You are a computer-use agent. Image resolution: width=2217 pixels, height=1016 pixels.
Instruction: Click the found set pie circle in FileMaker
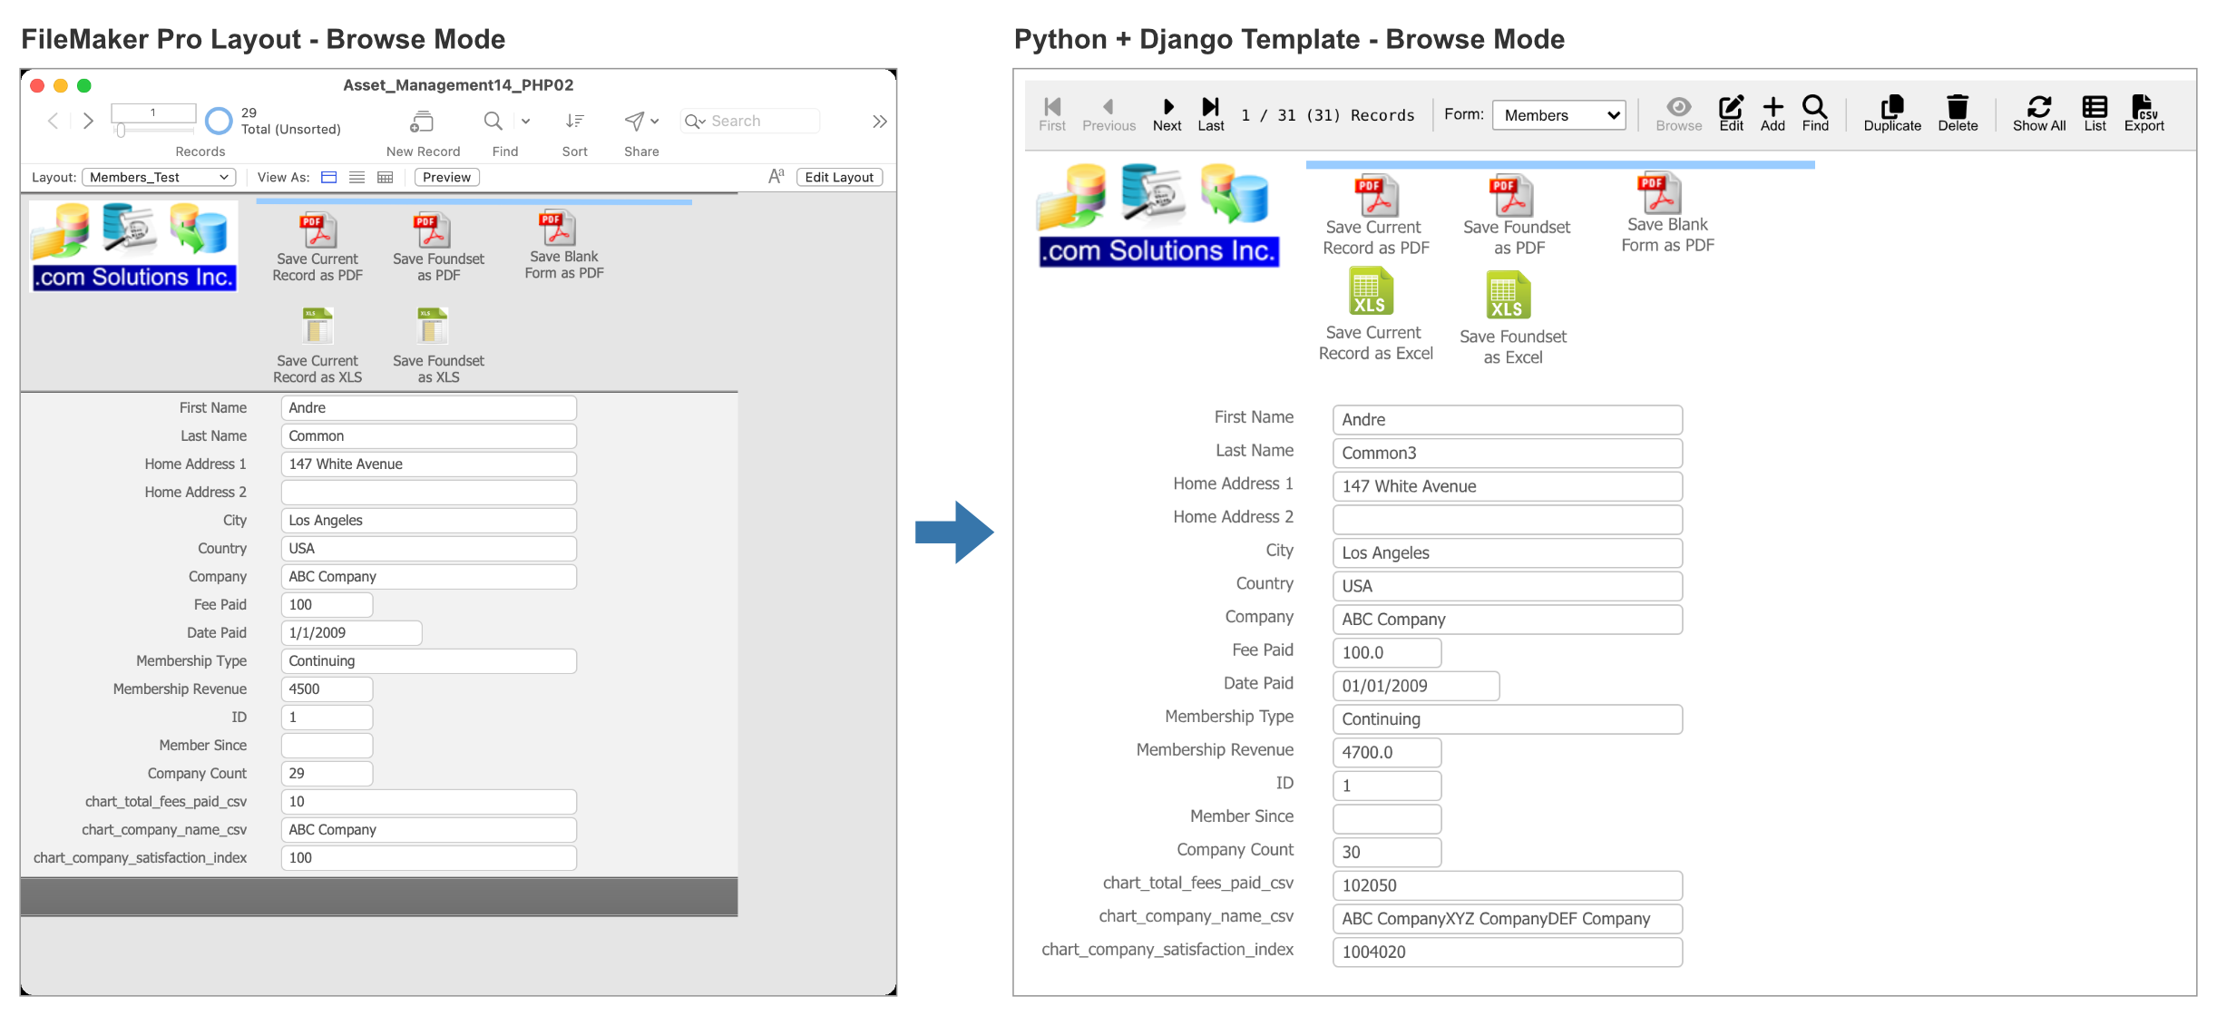click(219, 121)
